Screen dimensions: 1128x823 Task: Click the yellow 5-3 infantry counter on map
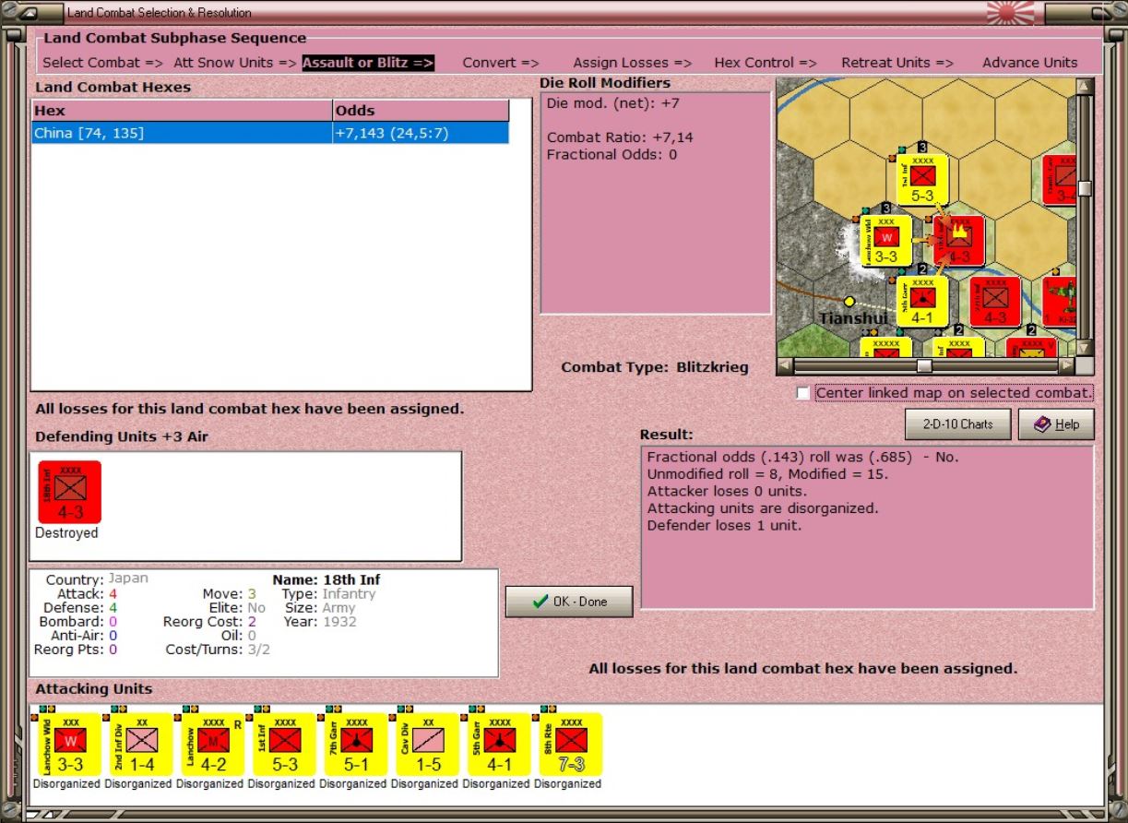tap(922, 179)
